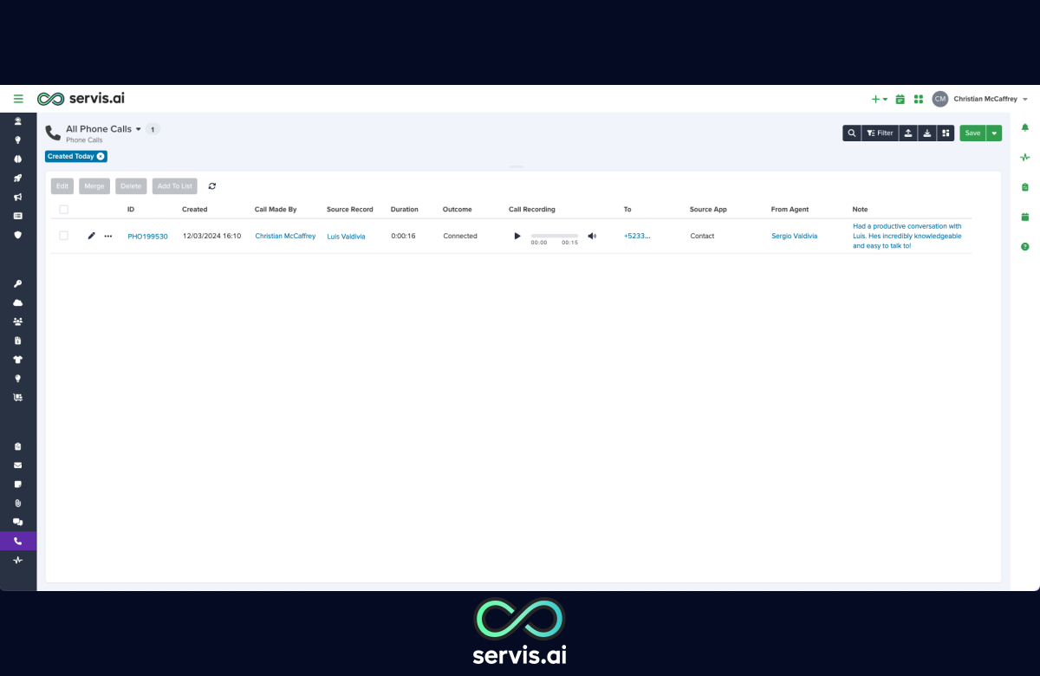Open the dropdown arrow beside Save
1040x676 pixels.
pos(994,133)
